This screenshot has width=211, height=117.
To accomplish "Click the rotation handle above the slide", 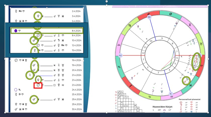I will [x=107, y=2].
